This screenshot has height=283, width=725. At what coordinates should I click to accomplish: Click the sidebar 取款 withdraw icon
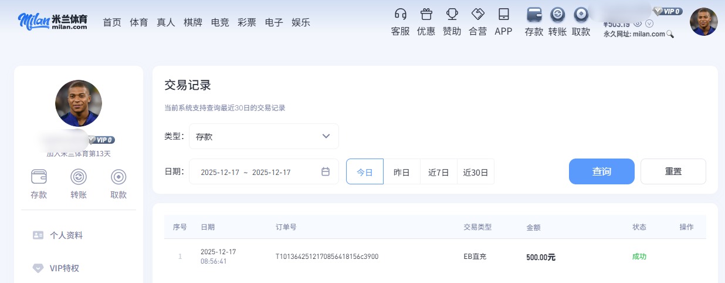pyautogui.click(x=118, y=177)
